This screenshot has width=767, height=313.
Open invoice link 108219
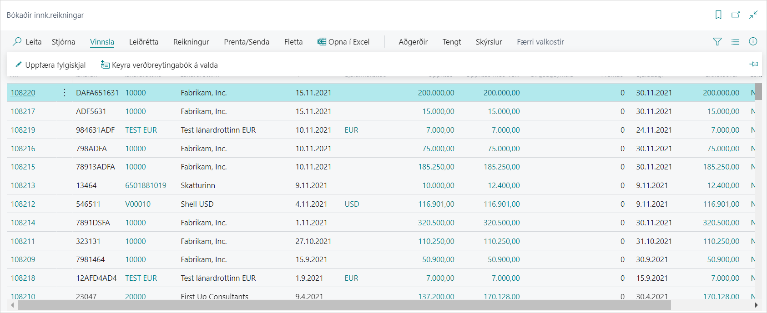[23, 130]
